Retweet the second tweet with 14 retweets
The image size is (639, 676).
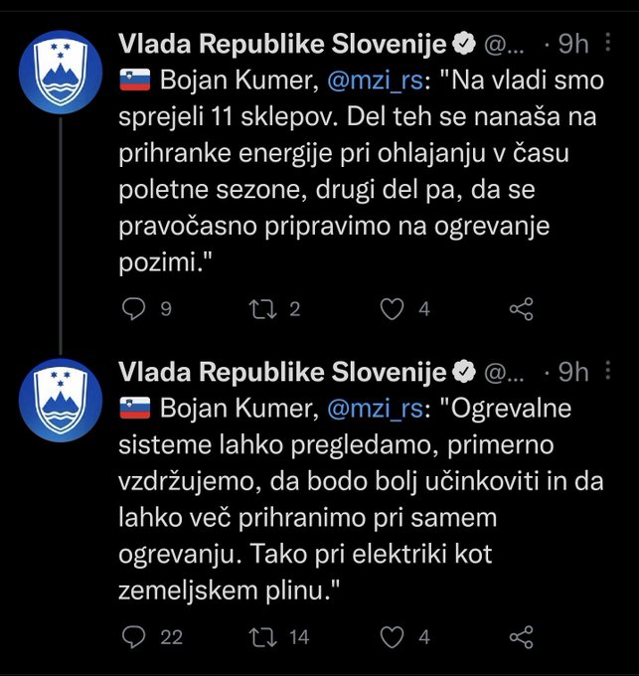pyautogui.click(x=262, y=637)
